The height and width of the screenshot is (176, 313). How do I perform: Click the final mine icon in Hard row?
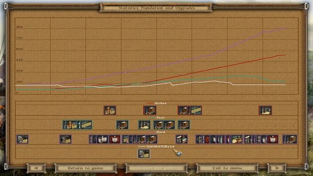point(291,139)
